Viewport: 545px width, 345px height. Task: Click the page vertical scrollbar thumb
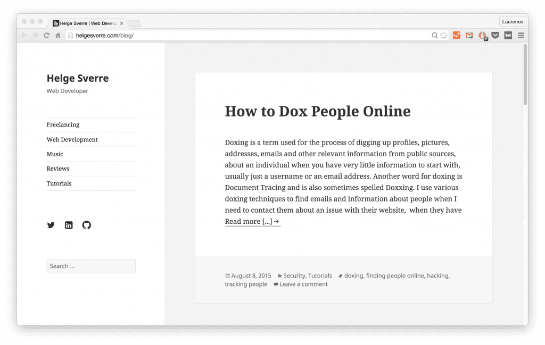525,74
